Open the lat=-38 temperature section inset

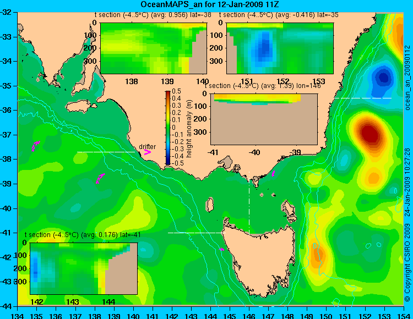(154, 48)
